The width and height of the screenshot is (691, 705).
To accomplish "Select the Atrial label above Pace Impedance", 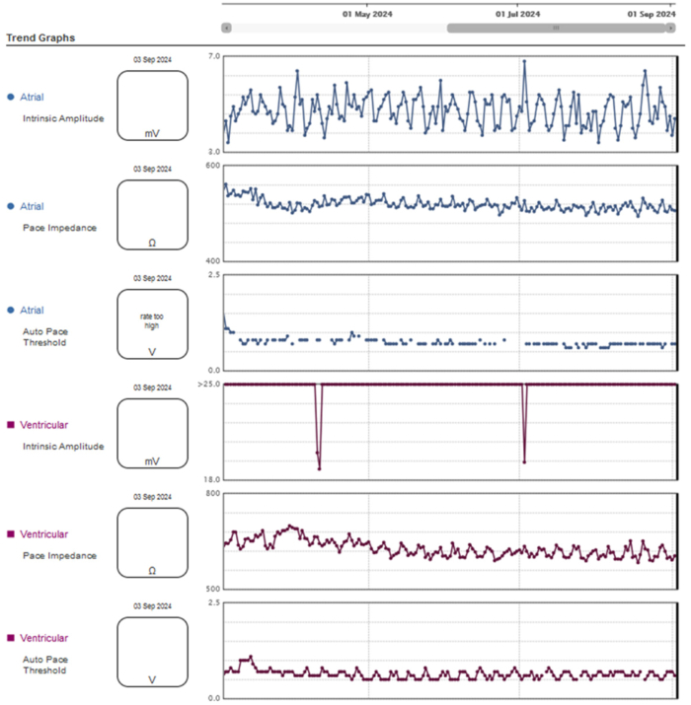I will tap(32, 206).
